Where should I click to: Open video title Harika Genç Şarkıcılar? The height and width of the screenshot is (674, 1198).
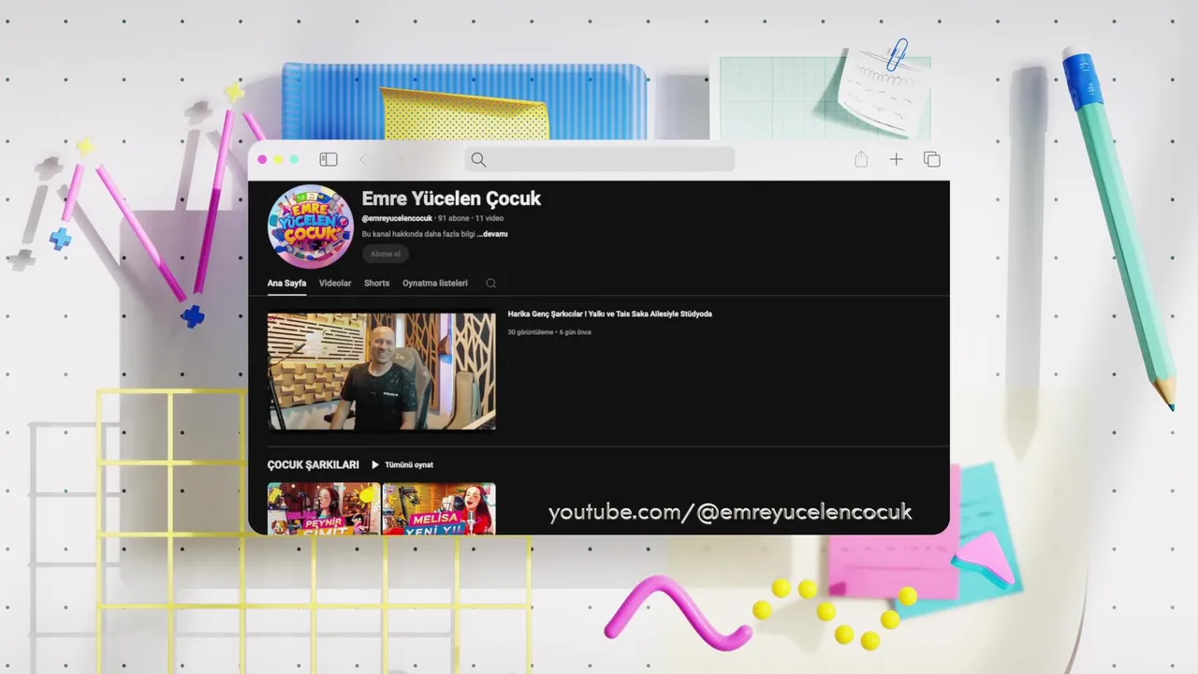coord(609,314)
